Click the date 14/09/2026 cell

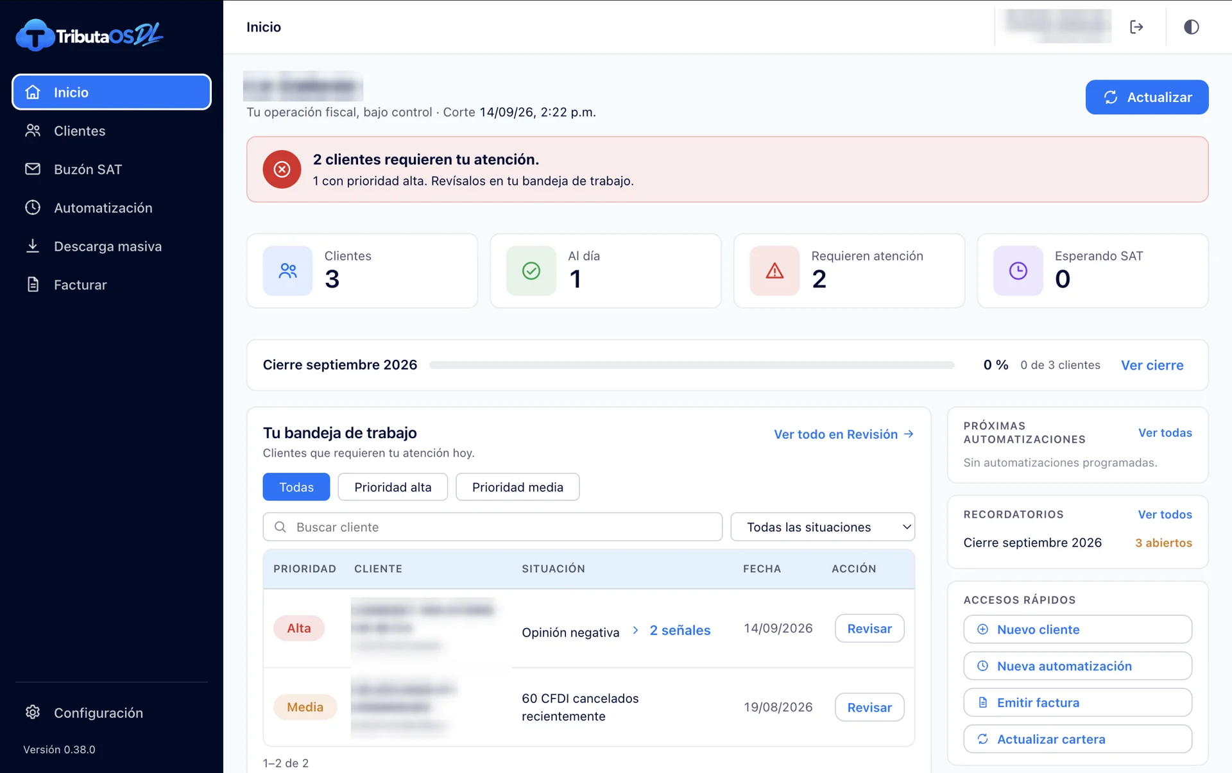tap(778, 628)
